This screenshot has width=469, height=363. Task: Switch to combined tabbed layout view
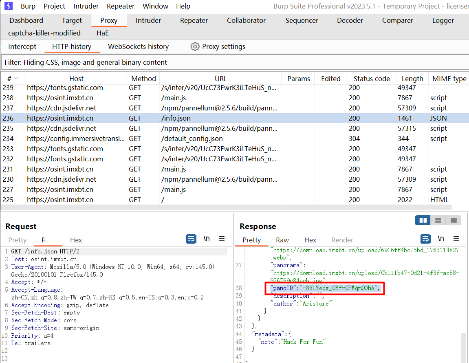tap(454, 220)
